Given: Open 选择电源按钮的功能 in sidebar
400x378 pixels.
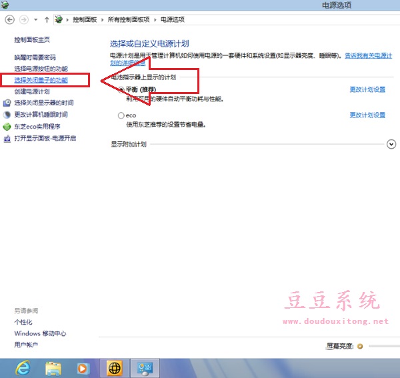Looking at the screenshot, I should [x=41, y=69].
